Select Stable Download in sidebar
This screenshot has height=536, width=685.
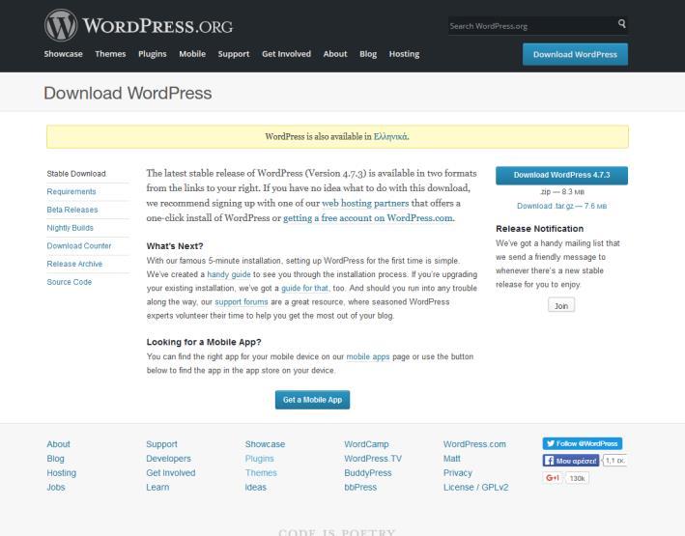pos(76,174)
